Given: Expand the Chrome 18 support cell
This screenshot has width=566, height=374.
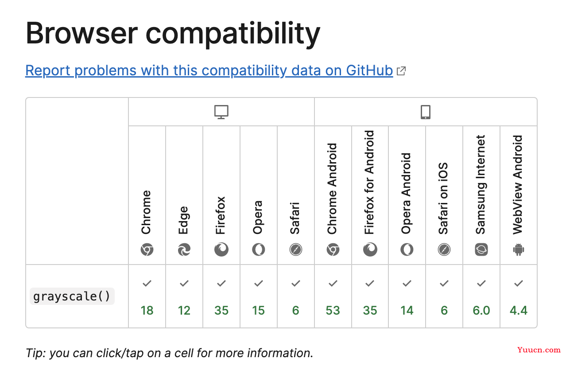Looking at the screenshot, I should point(147,296).
